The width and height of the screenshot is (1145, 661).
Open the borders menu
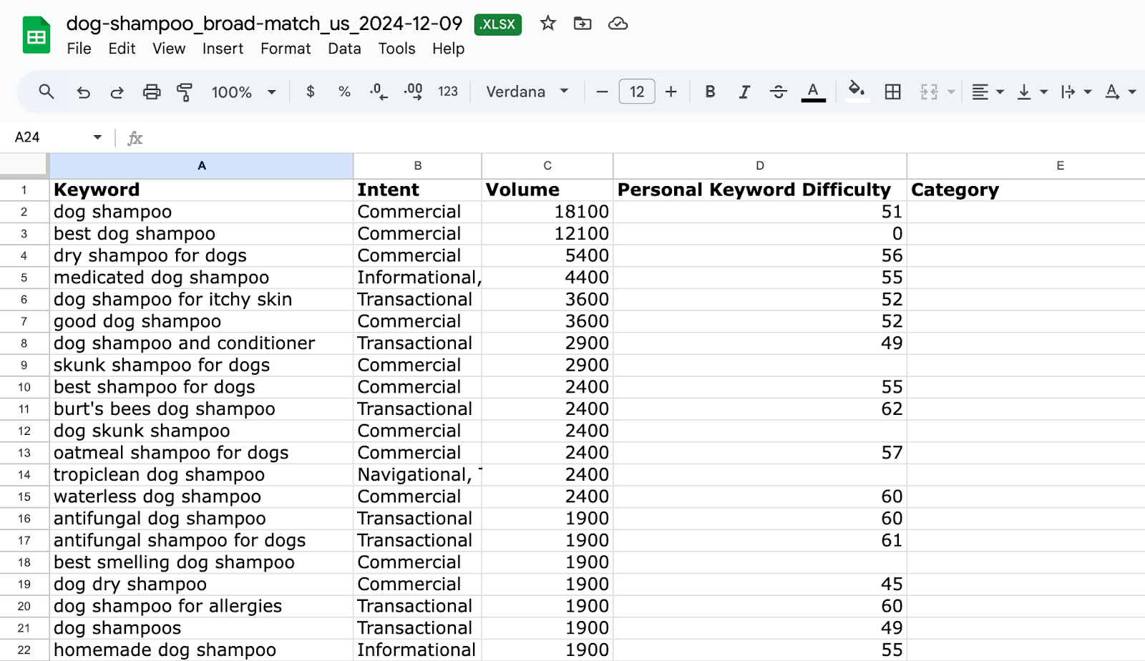point(892,92)
